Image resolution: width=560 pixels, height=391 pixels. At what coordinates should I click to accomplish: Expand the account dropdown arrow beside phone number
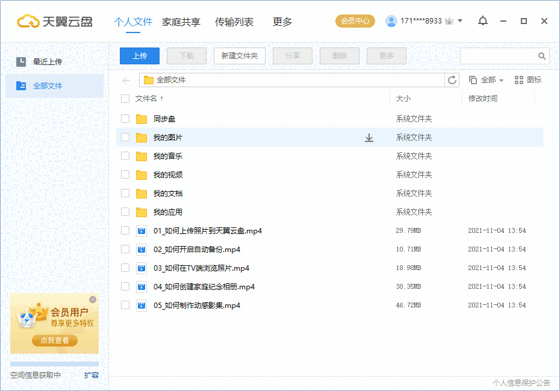[x=460, y=20]
